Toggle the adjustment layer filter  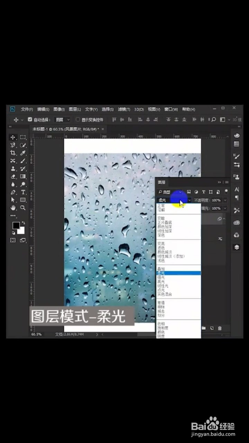[196, 192]
